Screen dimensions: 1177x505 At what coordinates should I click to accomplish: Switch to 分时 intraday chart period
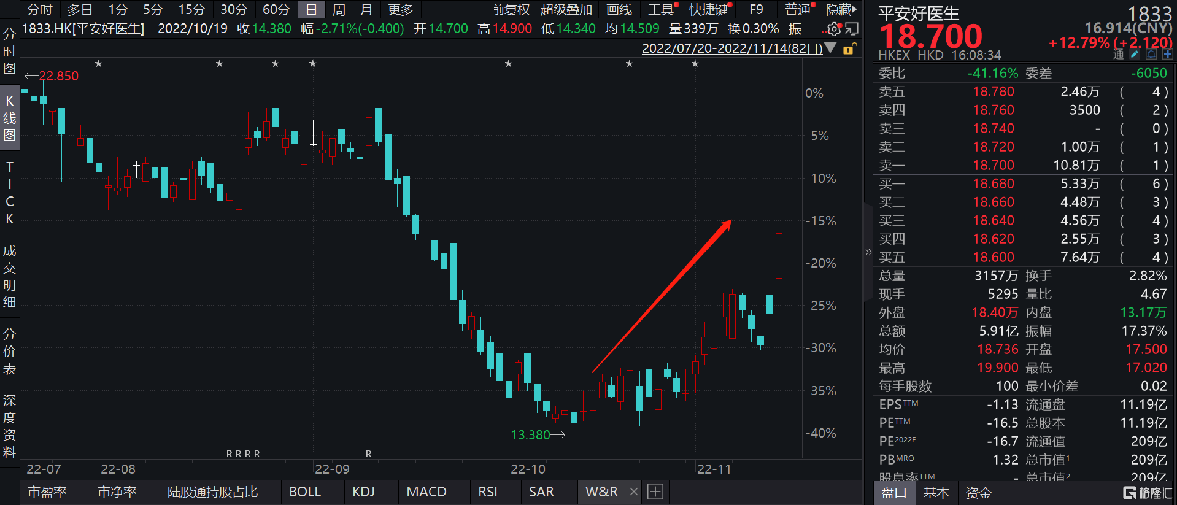[40, 10]
